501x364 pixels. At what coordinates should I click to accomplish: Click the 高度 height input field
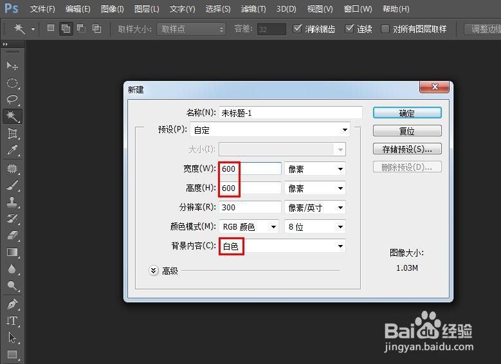[x=250, y=188]
